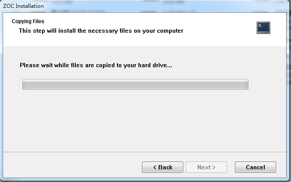Select the ZOC Installation title text
The height and width of the screenshot is (182, 291).
[24, 6]
